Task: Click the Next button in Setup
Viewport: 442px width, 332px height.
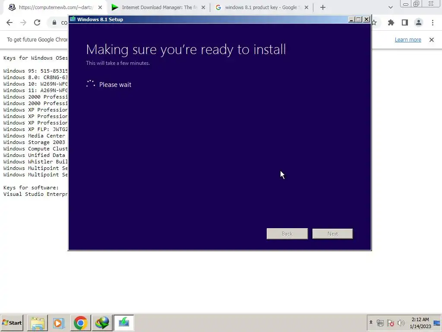Action: (x=333, y=234)
